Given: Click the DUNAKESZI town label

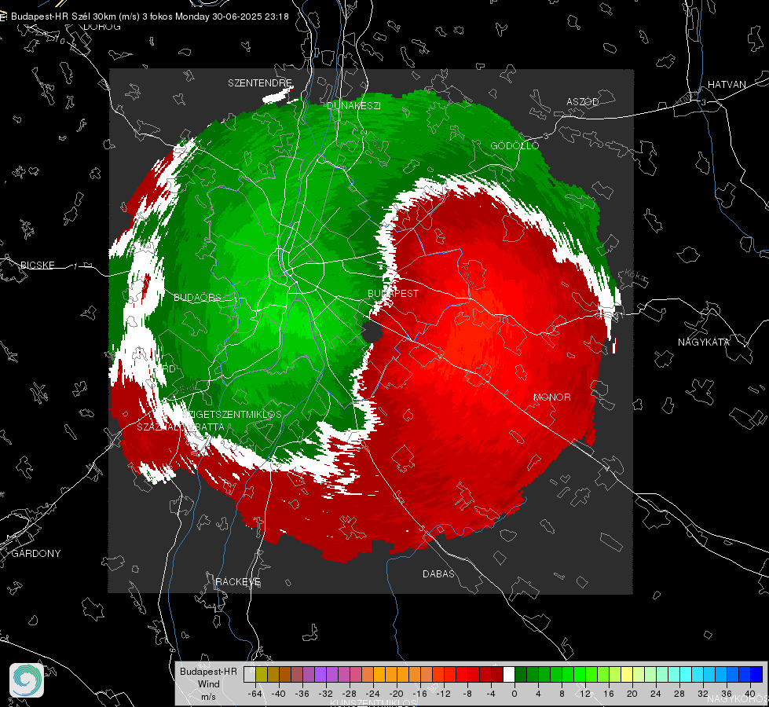Looking at the screenshot, I should [353, 106].
